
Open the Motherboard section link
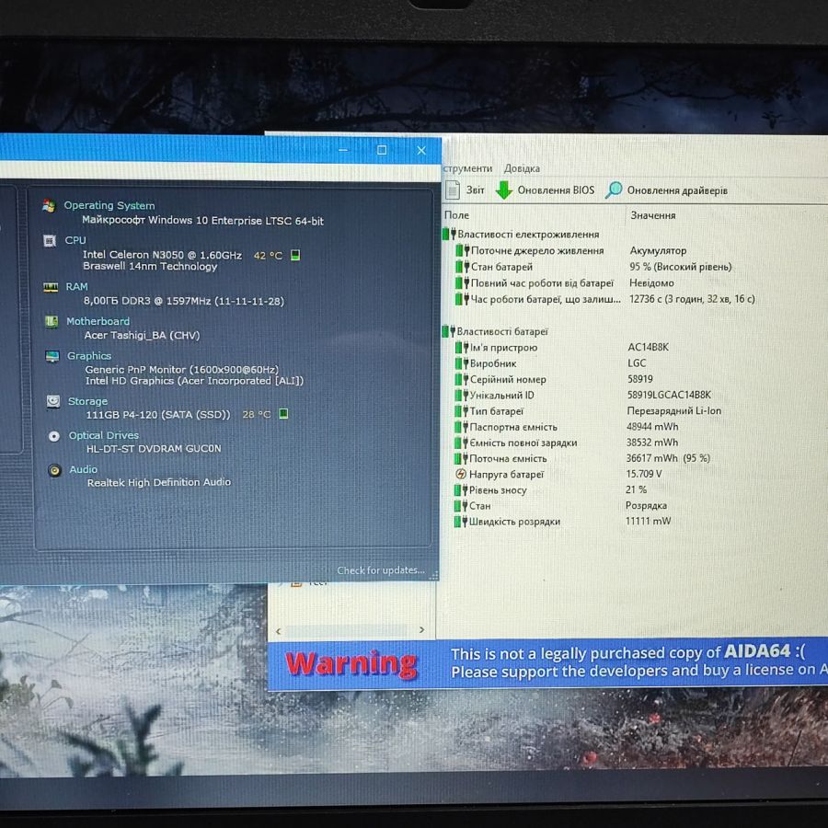click(98, 321)
